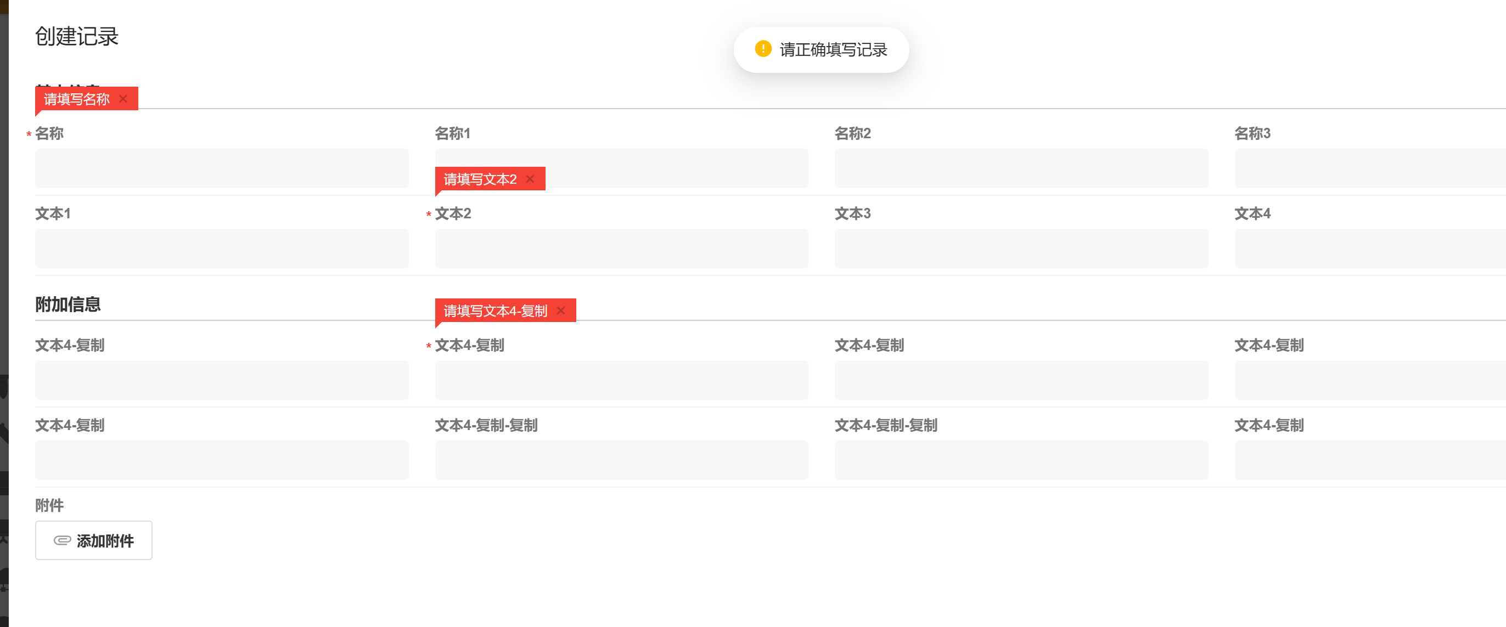Select the 名称3 input box
1506x627 pixels.
(1368, 168)
